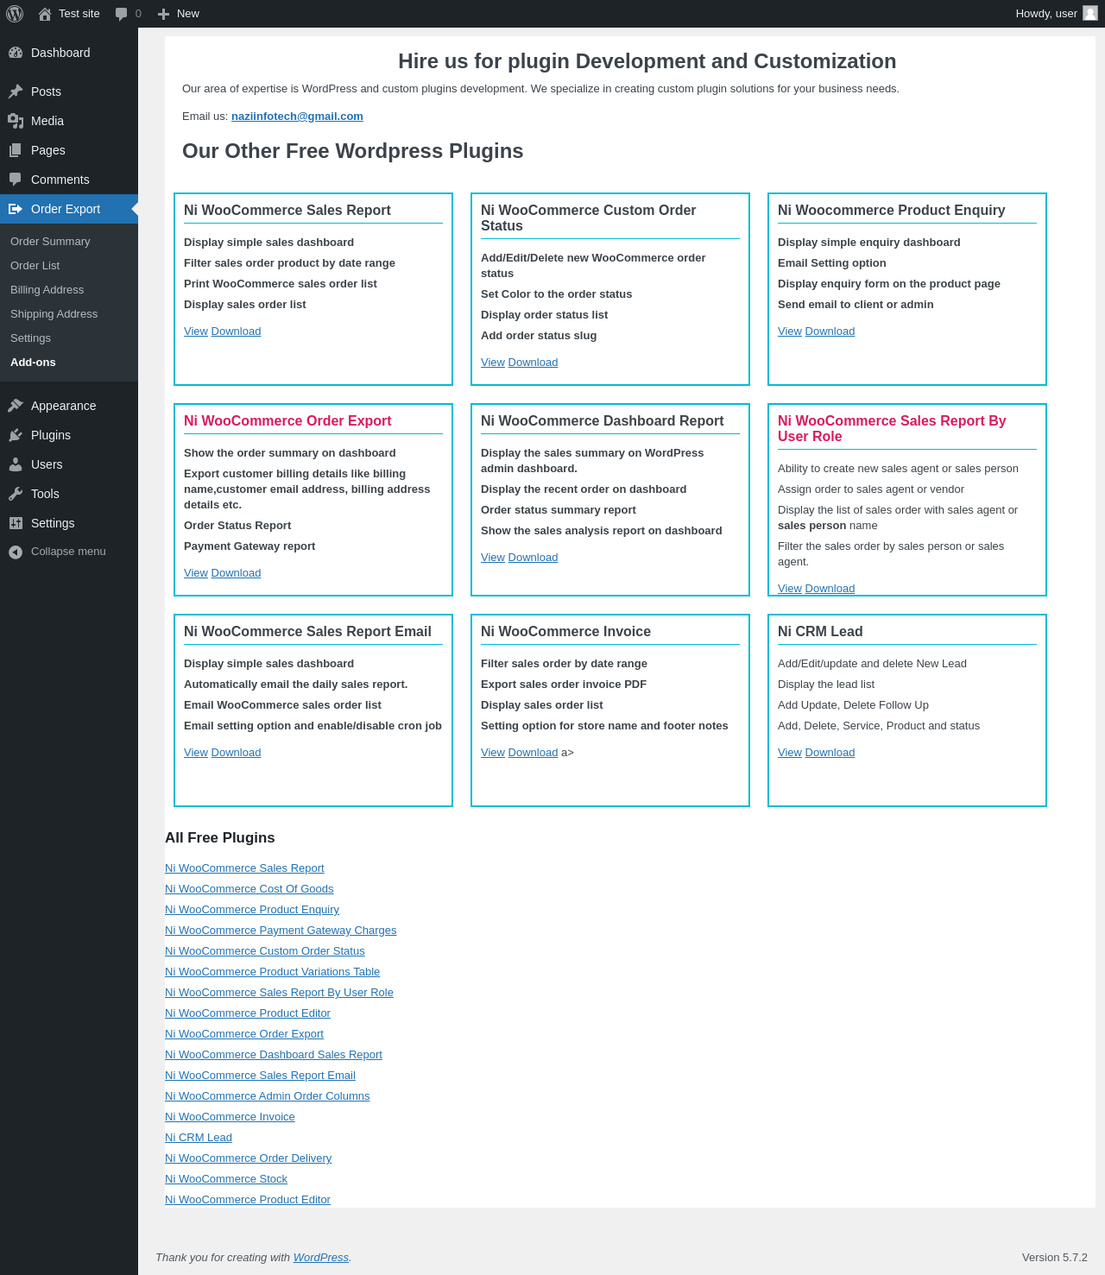Viewport: 1105px width, 1275px height.
Task: Open Ni WooCommerce Payment Gateway Charges link
Action: click(281, 931)
